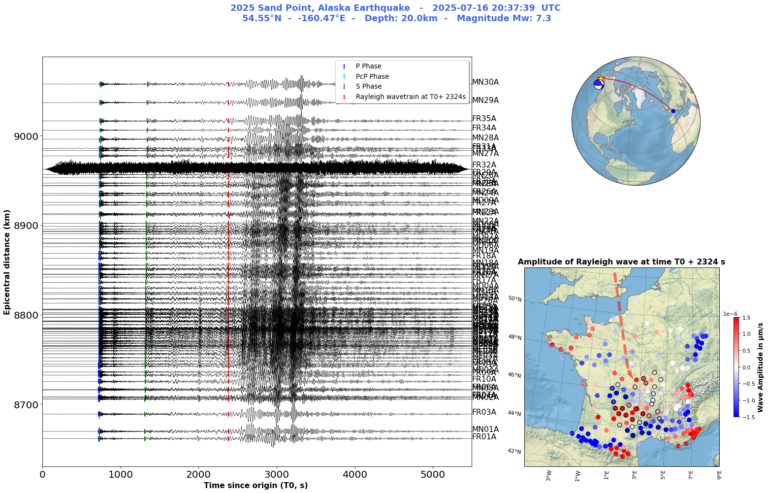Screen dimensions: 768x493
Task: Select the FR03A station label
Action: tap(484, 412)
